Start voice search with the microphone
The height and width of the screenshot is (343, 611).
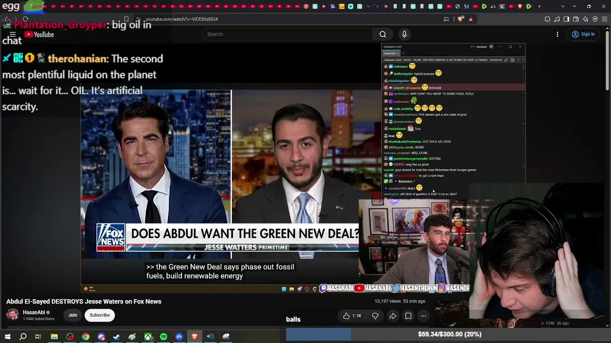point(404,34)
